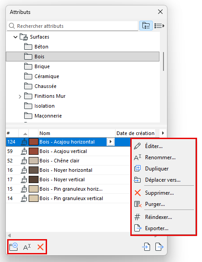Click the rename icon in bottom toolbar
Viewport: 202px width, 262px height.
27,247
